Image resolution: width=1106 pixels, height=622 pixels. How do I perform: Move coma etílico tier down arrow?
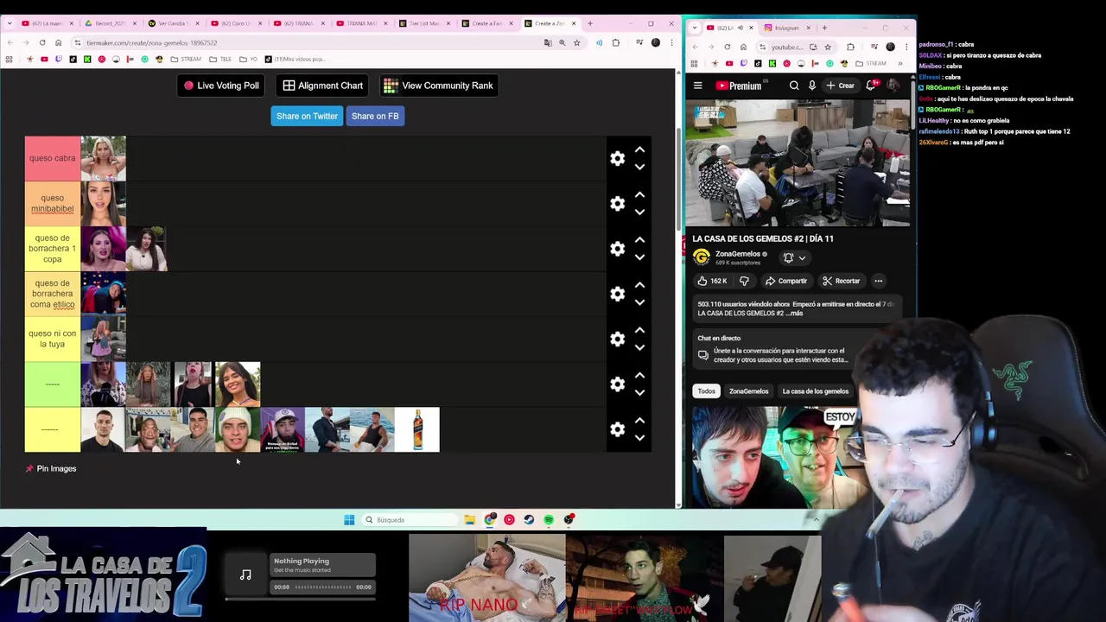click(639, 302)
